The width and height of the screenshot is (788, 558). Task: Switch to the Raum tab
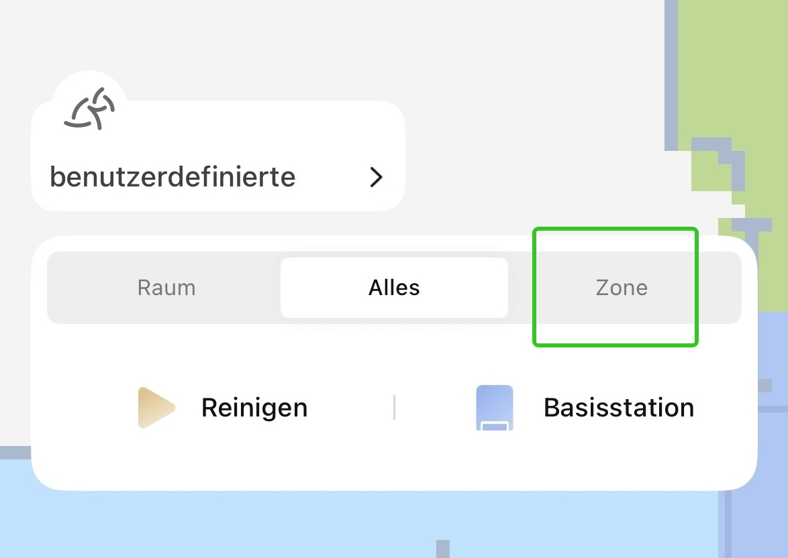166,288
